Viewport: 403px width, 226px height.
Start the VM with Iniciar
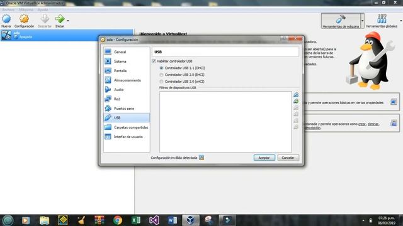[x=60, y=21]
